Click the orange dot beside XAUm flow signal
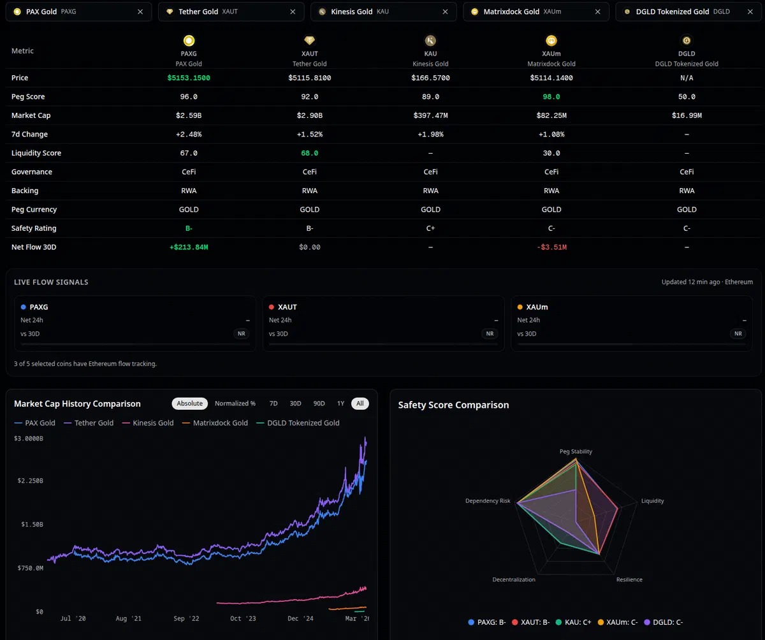Viewport: 765px width, 640px height. (x=520, y=307)
